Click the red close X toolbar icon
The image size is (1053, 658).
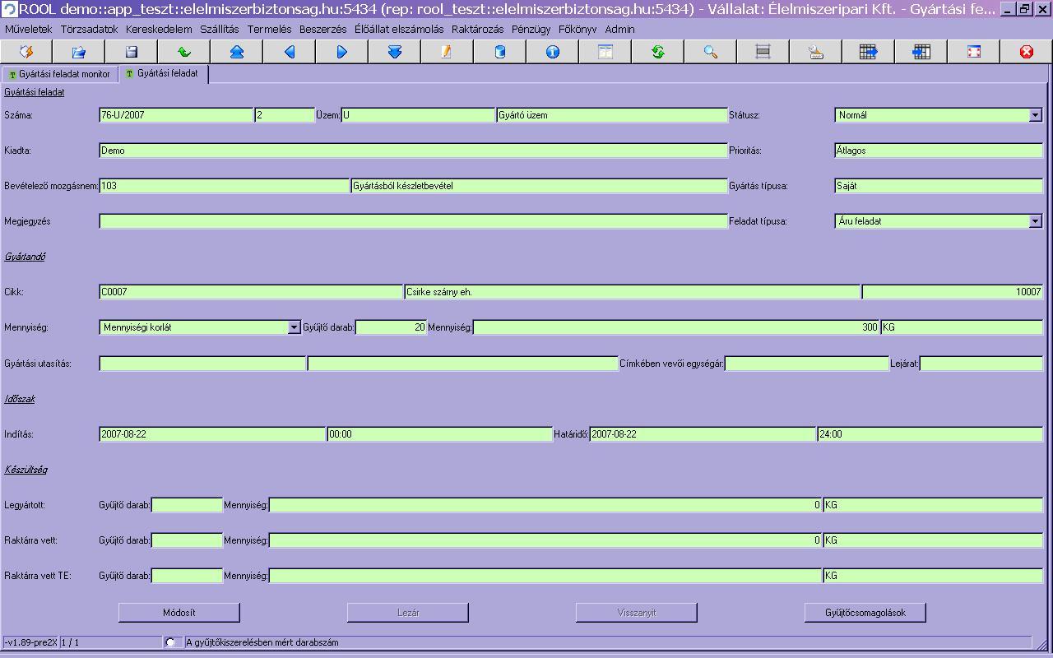click(1027, 52)
